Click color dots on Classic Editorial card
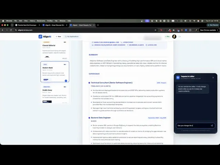Image resolution: width=220 pixels, height=165 pixels. [x=65, y=42]
